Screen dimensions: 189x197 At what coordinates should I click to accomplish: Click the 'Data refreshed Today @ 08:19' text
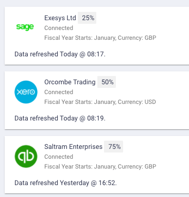(60, 118)
